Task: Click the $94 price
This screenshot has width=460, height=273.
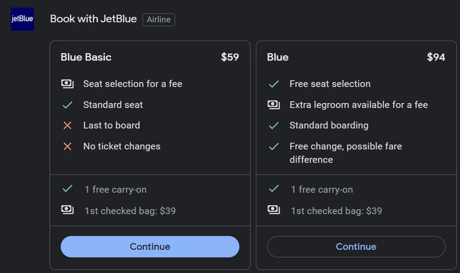Action: click(436, 57)
